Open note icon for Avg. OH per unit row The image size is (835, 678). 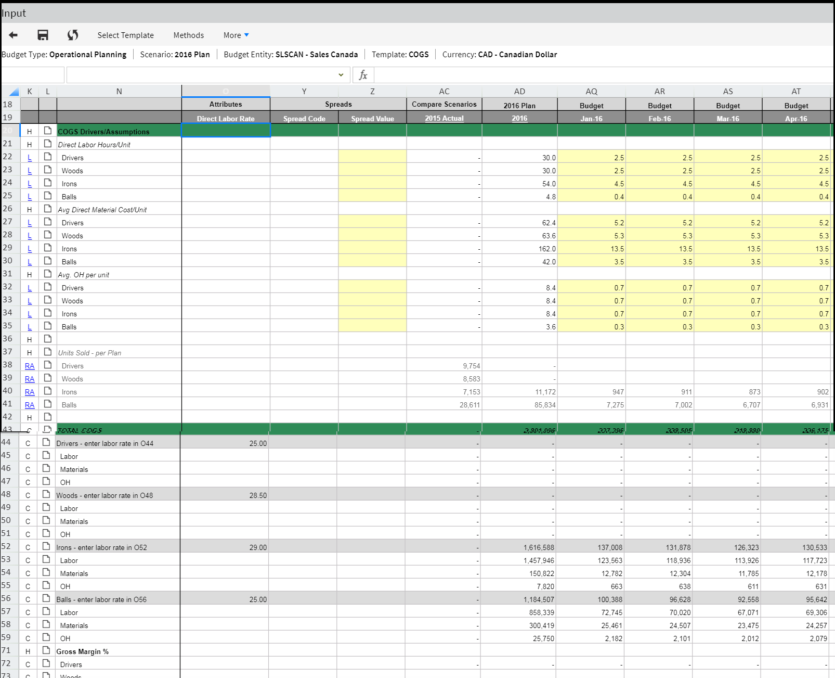48,274
